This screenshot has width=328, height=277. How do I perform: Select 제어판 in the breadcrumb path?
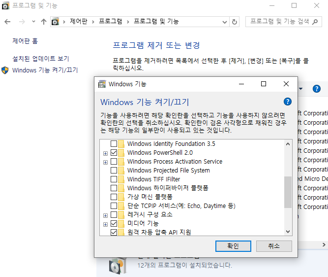[79, 21]
